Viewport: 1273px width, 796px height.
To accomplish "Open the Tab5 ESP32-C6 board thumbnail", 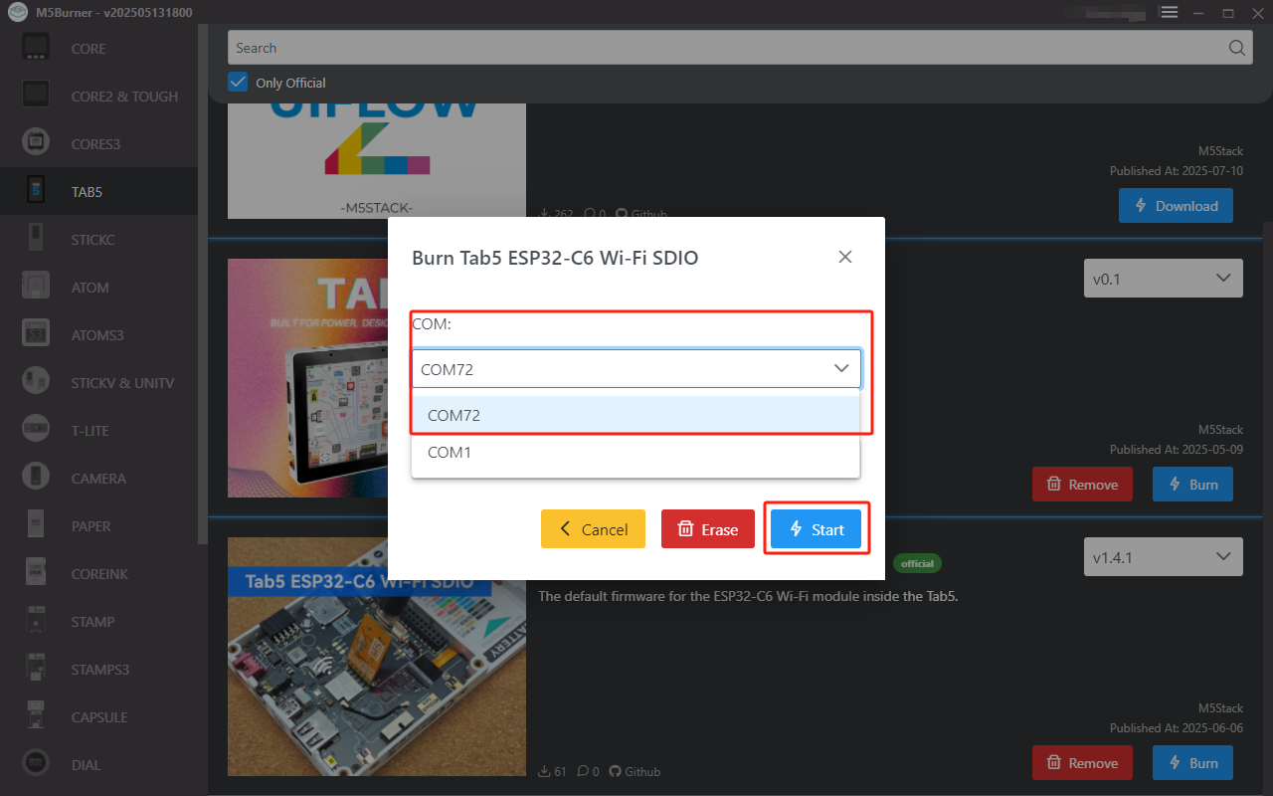I will 377,657.
